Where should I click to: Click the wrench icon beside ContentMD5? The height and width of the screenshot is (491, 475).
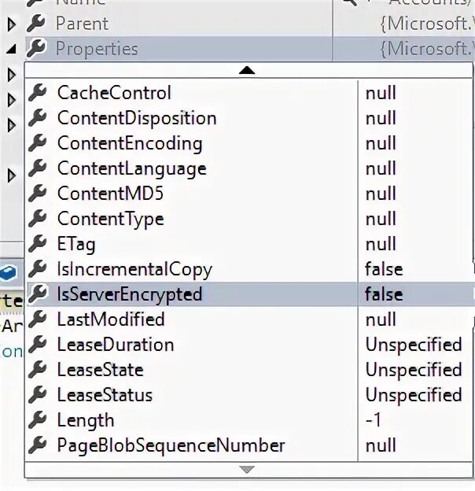point(38,194)
